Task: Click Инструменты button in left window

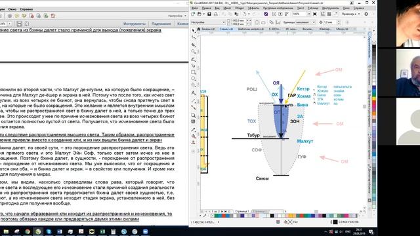Action: click(135, 24)
